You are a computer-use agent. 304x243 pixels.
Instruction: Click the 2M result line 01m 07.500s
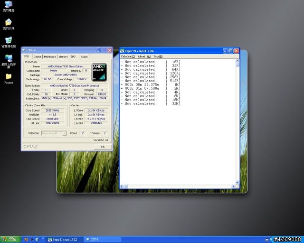pos(151,88)
